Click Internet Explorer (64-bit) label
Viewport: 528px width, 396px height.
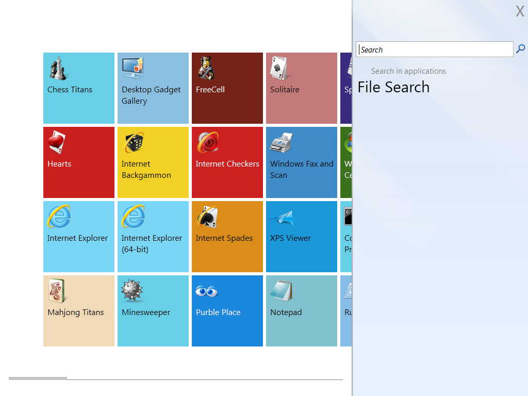click(x=152, y=243)
